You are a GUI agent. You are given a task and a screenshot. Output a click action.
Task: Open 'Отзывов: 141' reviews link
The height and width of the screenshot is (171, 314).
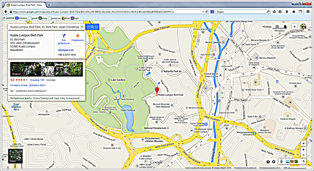coord(37,80)
